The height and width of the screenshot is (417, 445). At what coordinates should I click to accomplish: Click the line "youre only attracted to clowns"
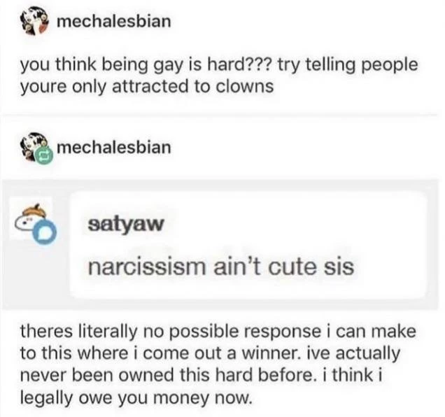pyautogui.click(x=147, y=87)
